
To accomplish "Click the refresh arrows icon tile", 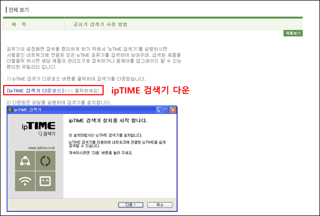I will pos(45,161).
